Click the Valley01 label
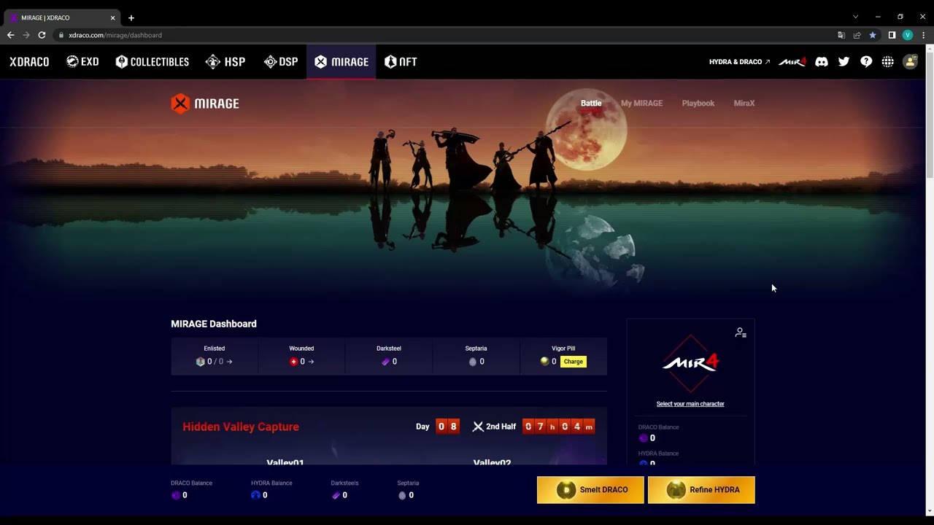 pyautogui.click(x=285, y=462)
